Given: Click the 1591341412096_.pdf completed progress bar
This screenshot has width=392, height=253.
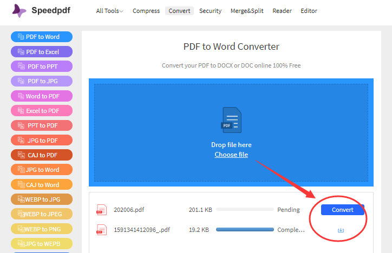Looking at the screenshot, I should (x=245, y=230).
